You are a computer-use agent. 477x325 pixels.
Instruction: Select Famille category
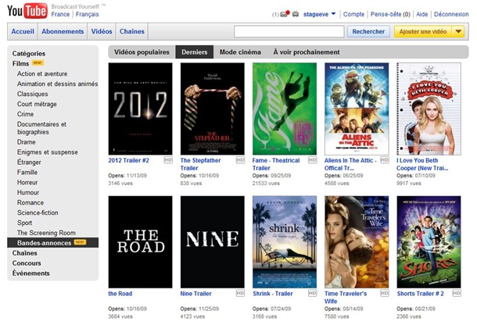click(27, 172)
